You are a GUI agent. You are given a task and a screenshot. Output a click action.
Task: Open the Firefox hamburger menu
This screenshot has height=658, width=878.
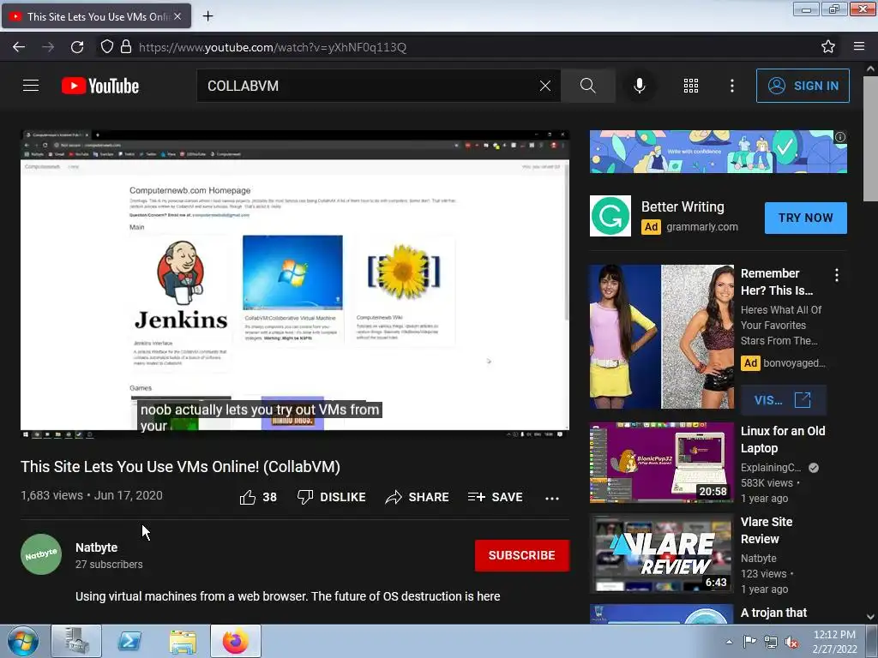pos(859,46)
